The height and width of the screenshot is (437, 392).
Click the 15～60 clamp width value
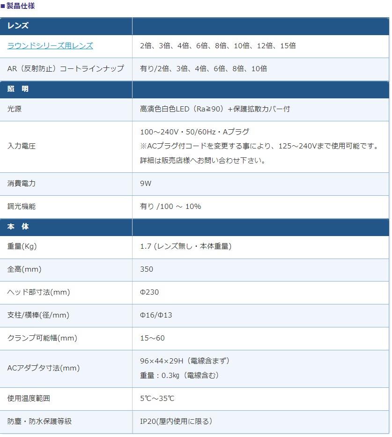click(x=152, y=338)
